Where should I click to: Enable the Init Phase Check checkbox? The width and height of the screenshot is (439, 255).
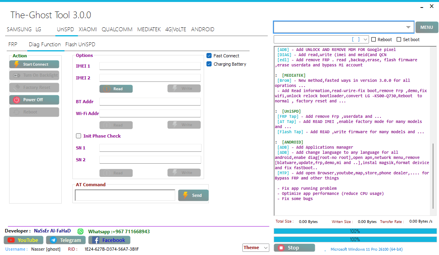[78, 136]
